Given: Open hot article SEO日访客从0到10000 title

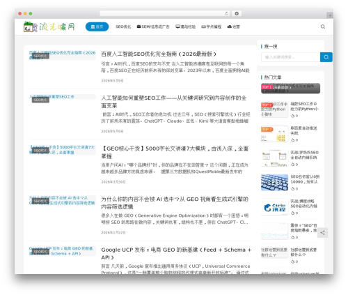Looking at the screenshot, I should [x=305, y=179].
